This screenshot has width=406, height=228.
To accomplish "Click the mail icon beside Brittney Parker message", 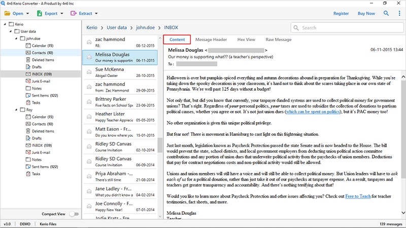I will tap(89, 102).
